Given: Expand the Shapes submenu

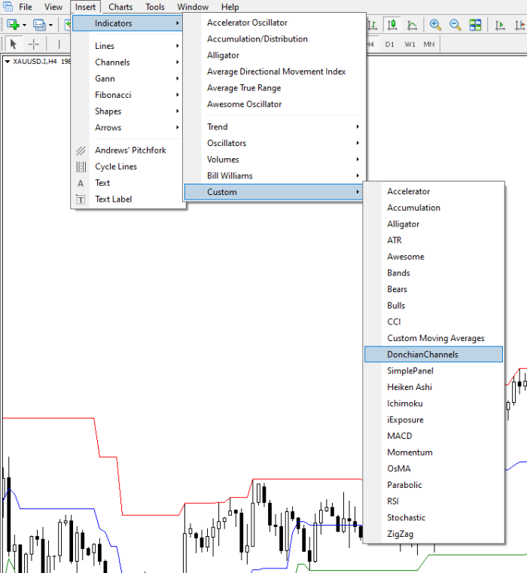Looking at the screenshot, I should coord(127,111).
